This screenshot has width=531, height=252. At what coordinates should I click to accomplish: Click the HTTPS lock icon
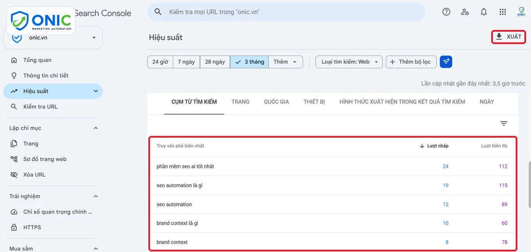click(15, 227)
